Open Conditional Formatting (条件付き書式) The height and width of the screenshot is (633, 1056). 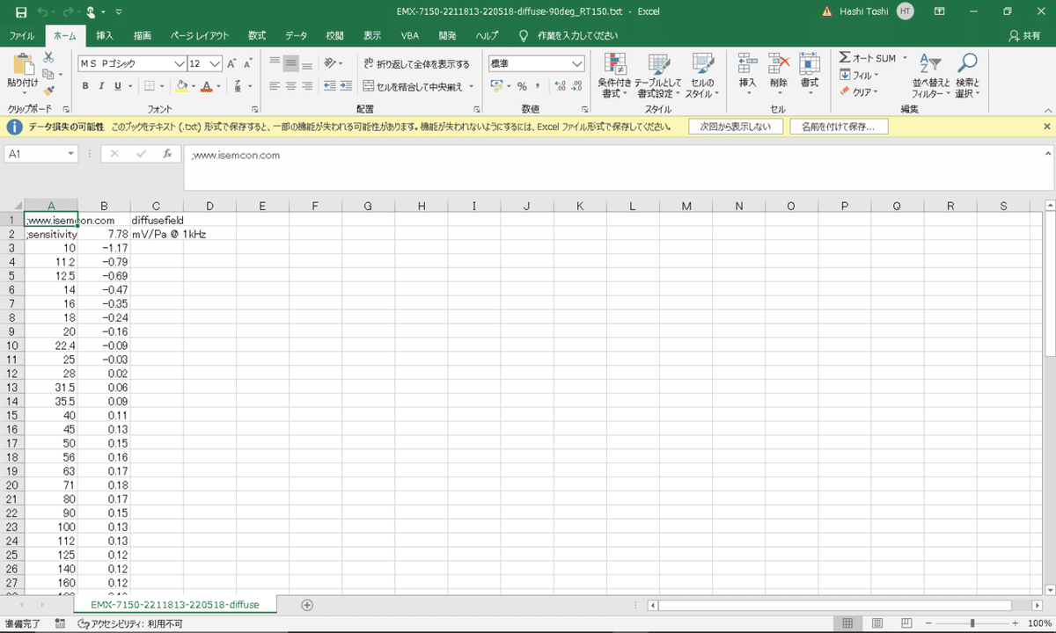click(x=614, y=76)
